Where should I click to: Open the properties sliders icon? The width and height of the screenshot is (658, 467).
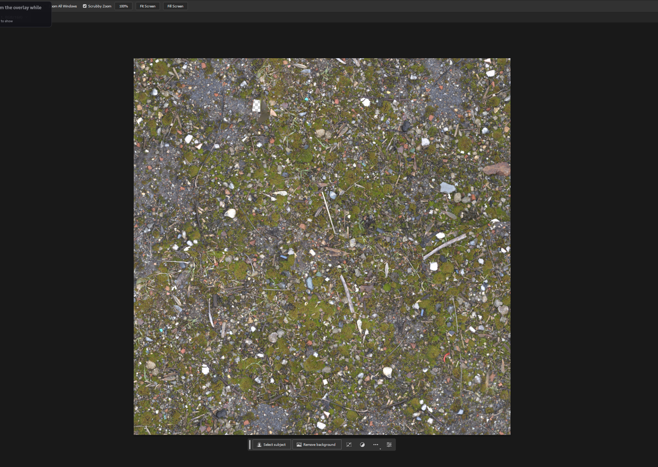click(389, 444)
